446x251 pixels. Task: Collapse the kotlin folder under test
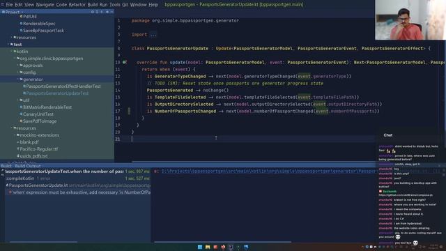[x=12, y=52]
